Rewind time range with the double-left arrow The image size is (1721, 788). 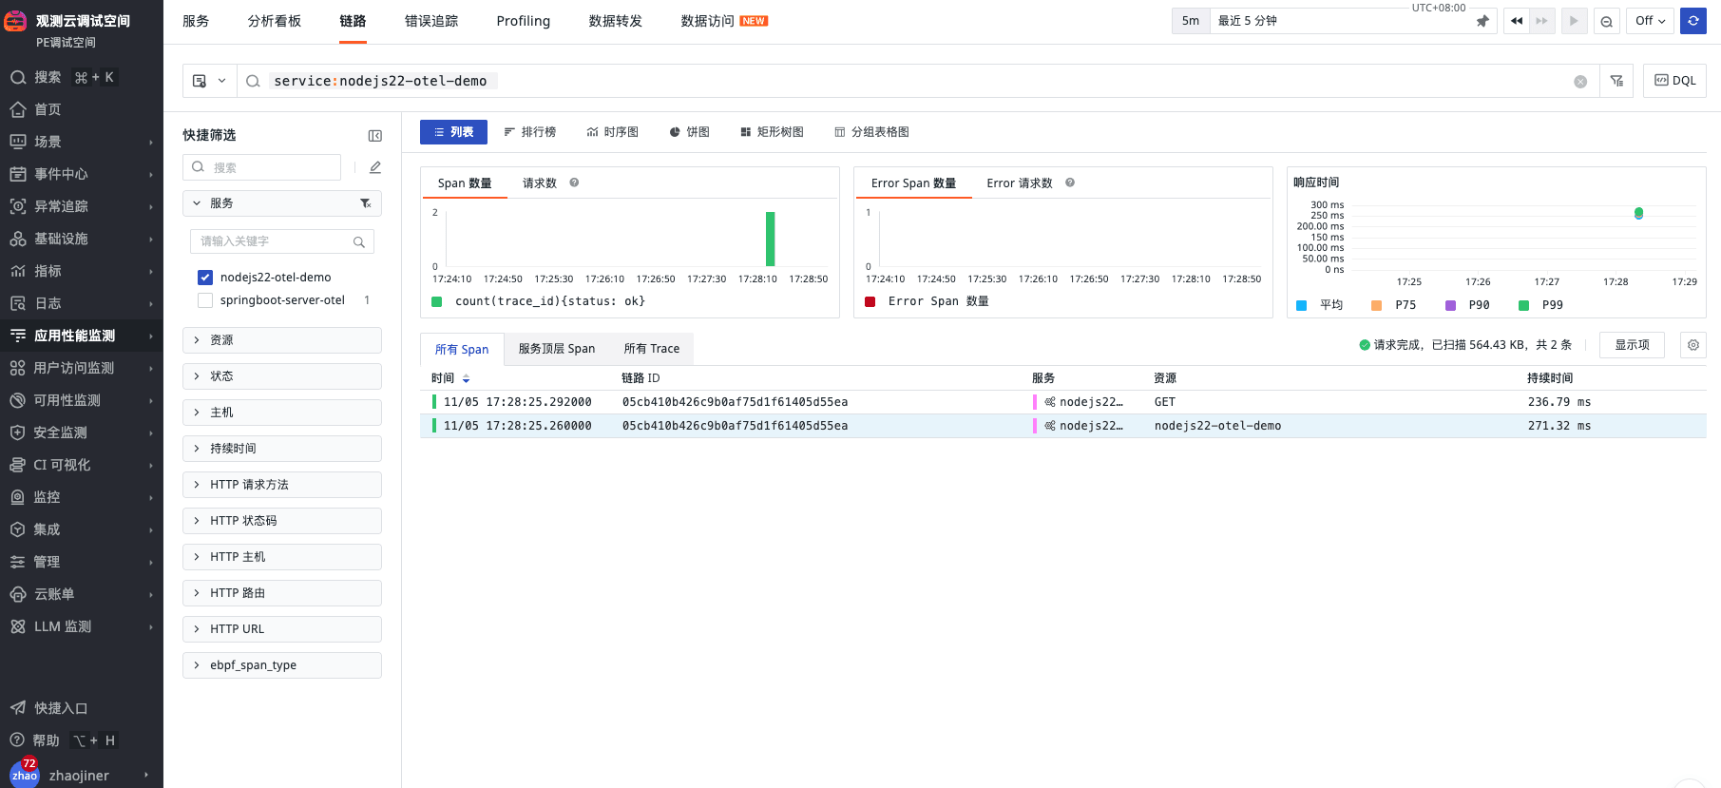click(1517, 21)
